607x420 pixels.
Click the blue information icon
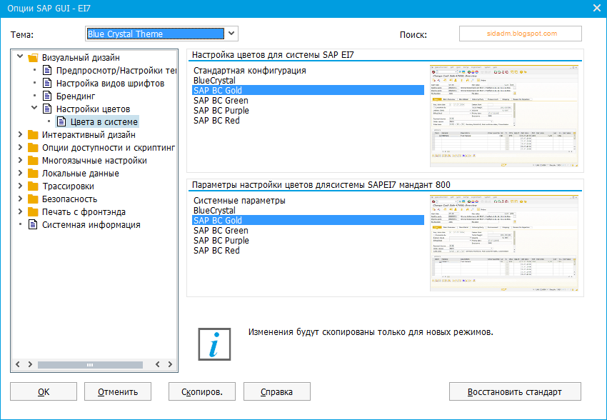pyautogui.click(x=214, y=344)
